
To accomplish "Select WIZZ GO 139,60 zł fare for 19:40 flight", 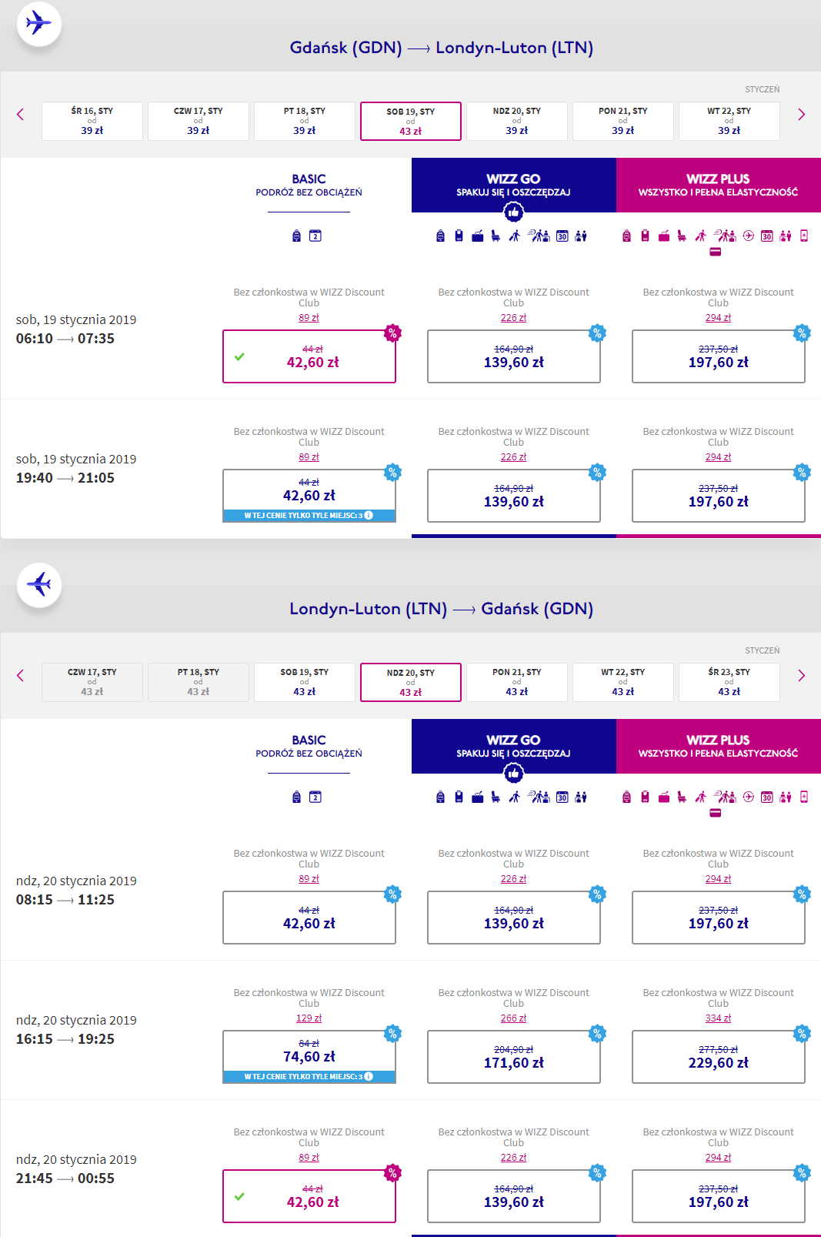I will pos(514,496).
